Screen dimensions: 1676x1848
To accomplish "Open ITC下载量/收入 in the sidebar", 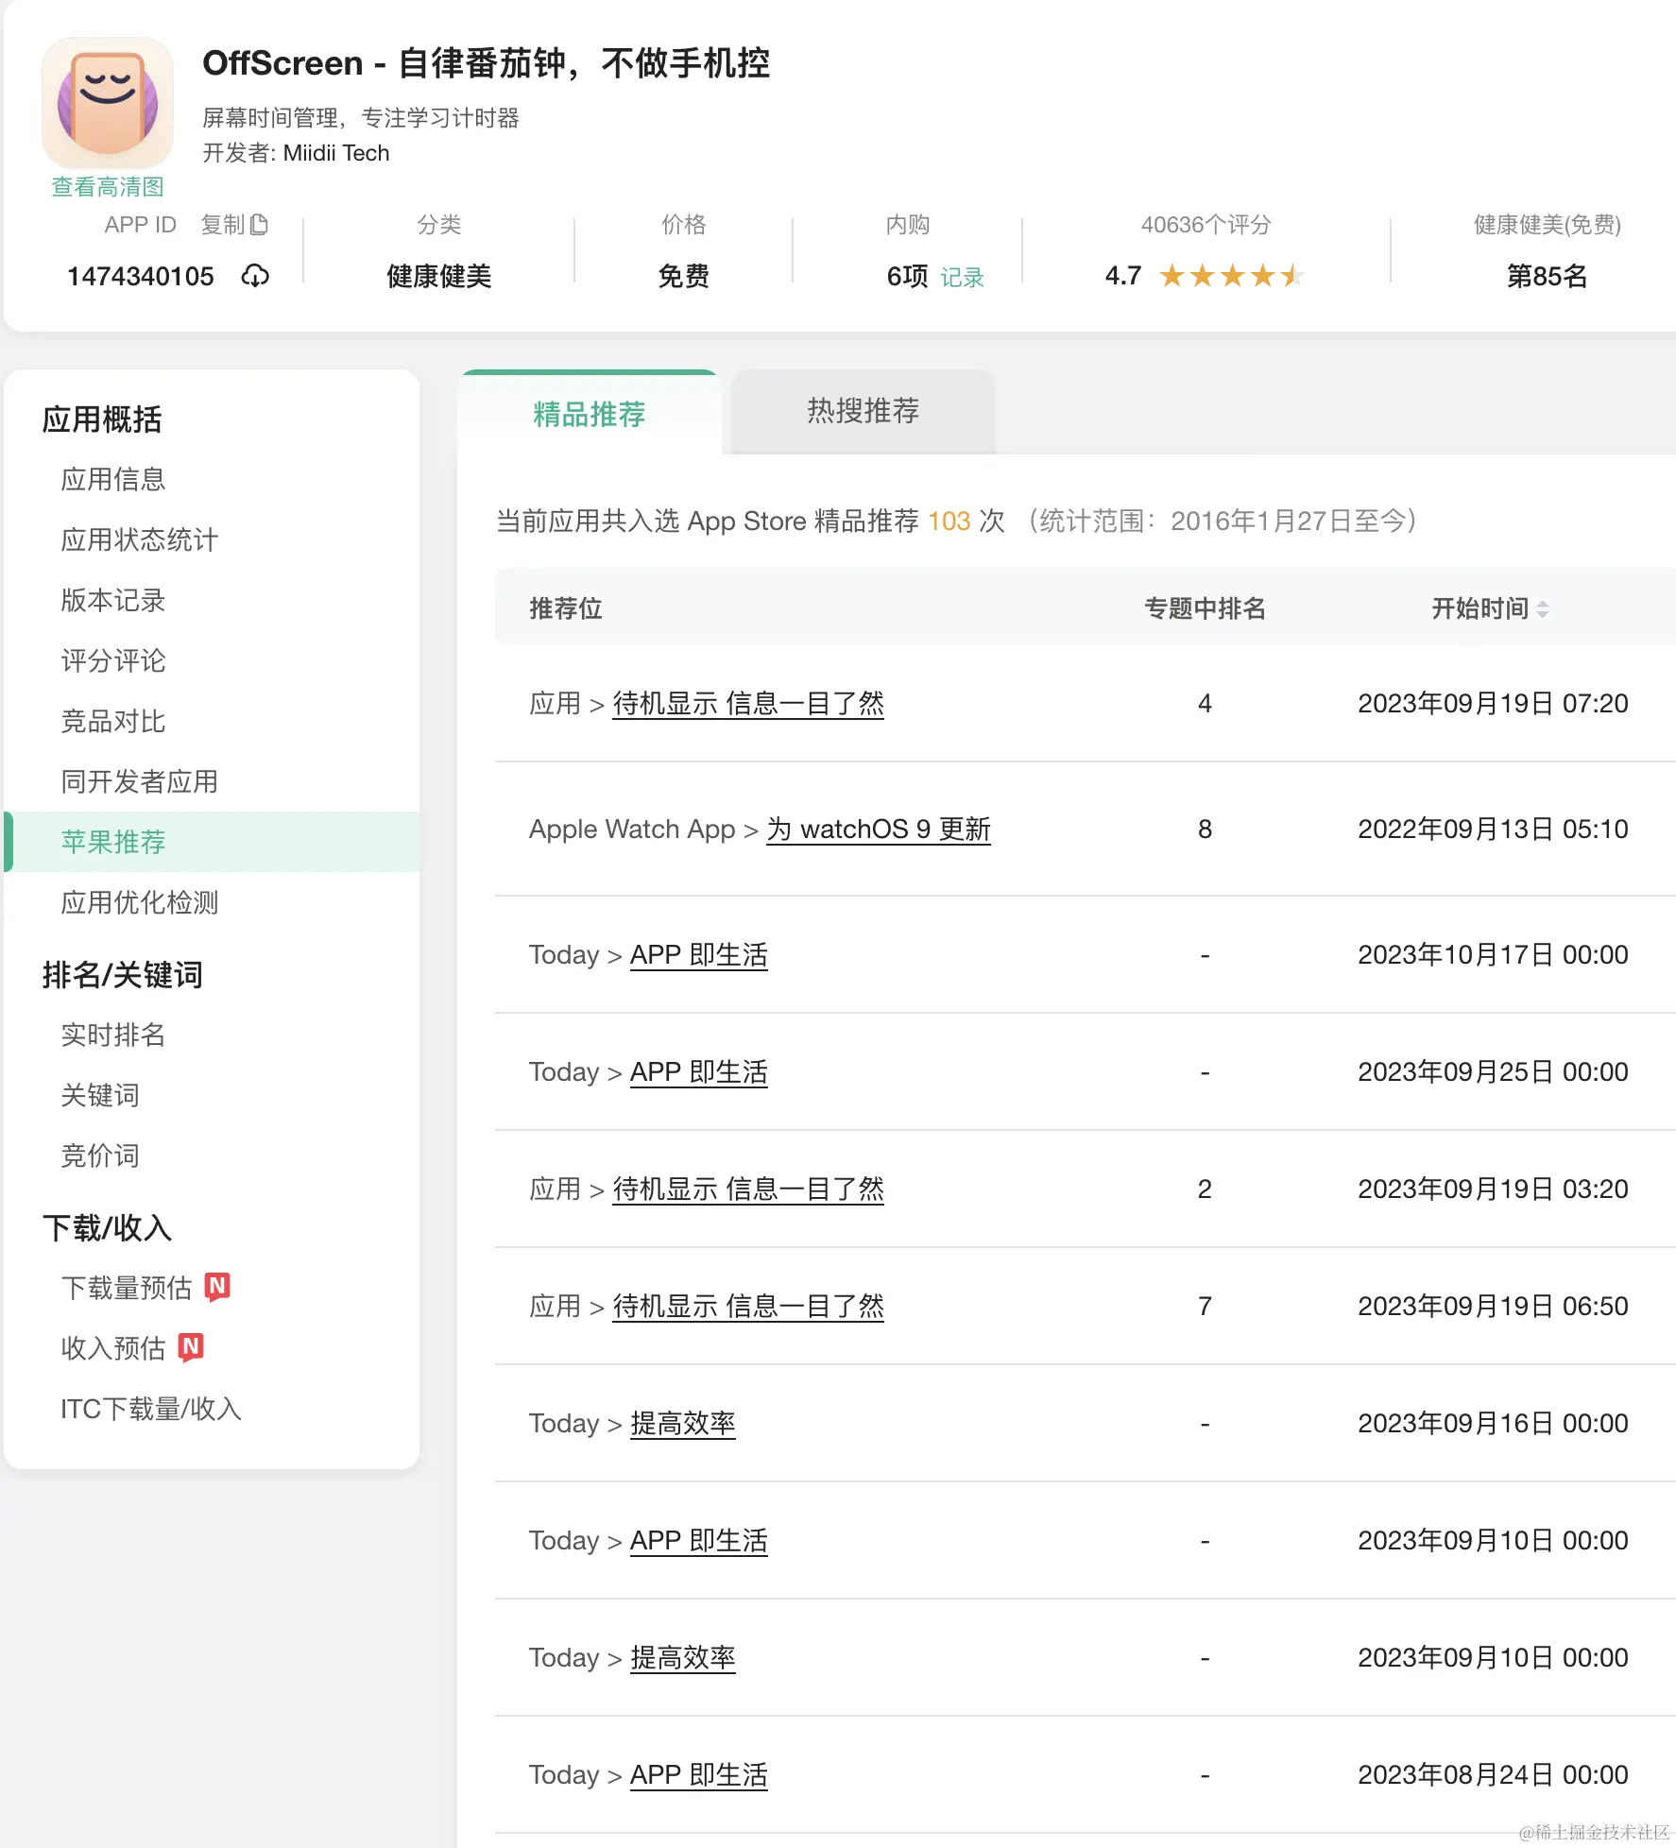I will point(151,1409).
